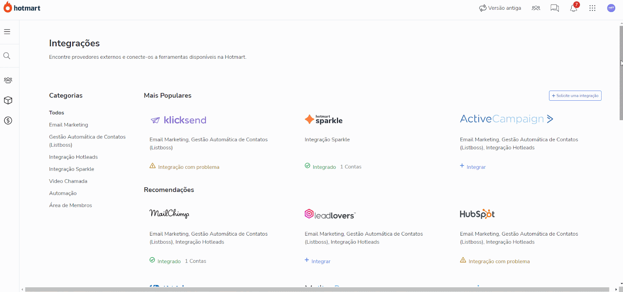Click the horizontal scrollbar at bottom
The width and height of the screenshot is (623, 292).
pos(317,289)
